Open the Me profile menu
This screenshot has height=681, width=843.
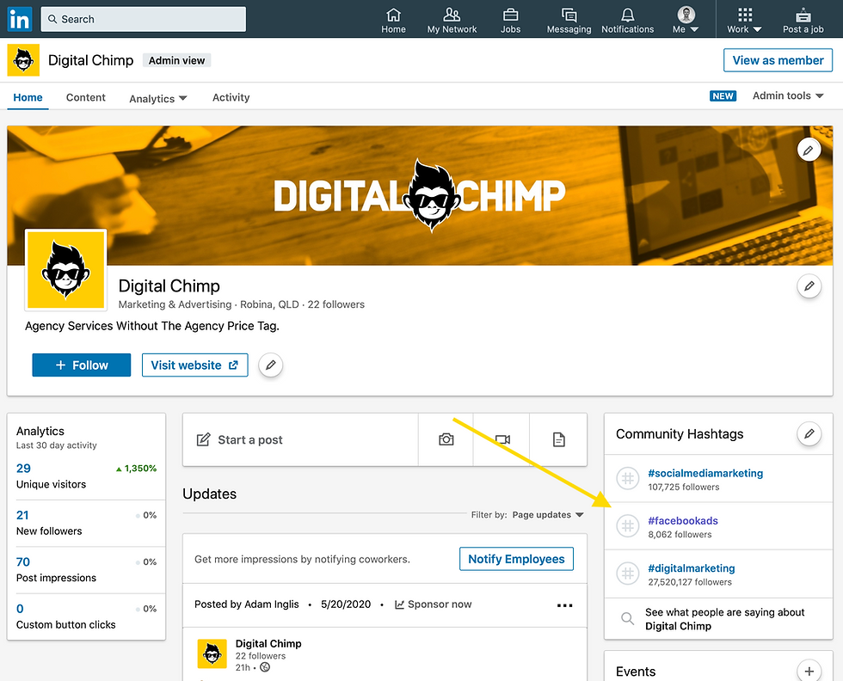pyautogui.click(x=686, y=21)
